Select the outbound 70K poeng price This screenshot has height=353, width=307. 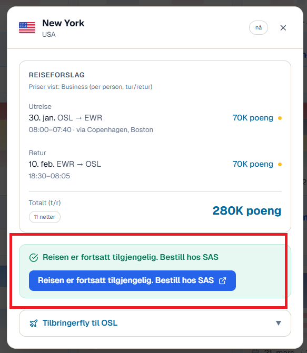(253, 118)
